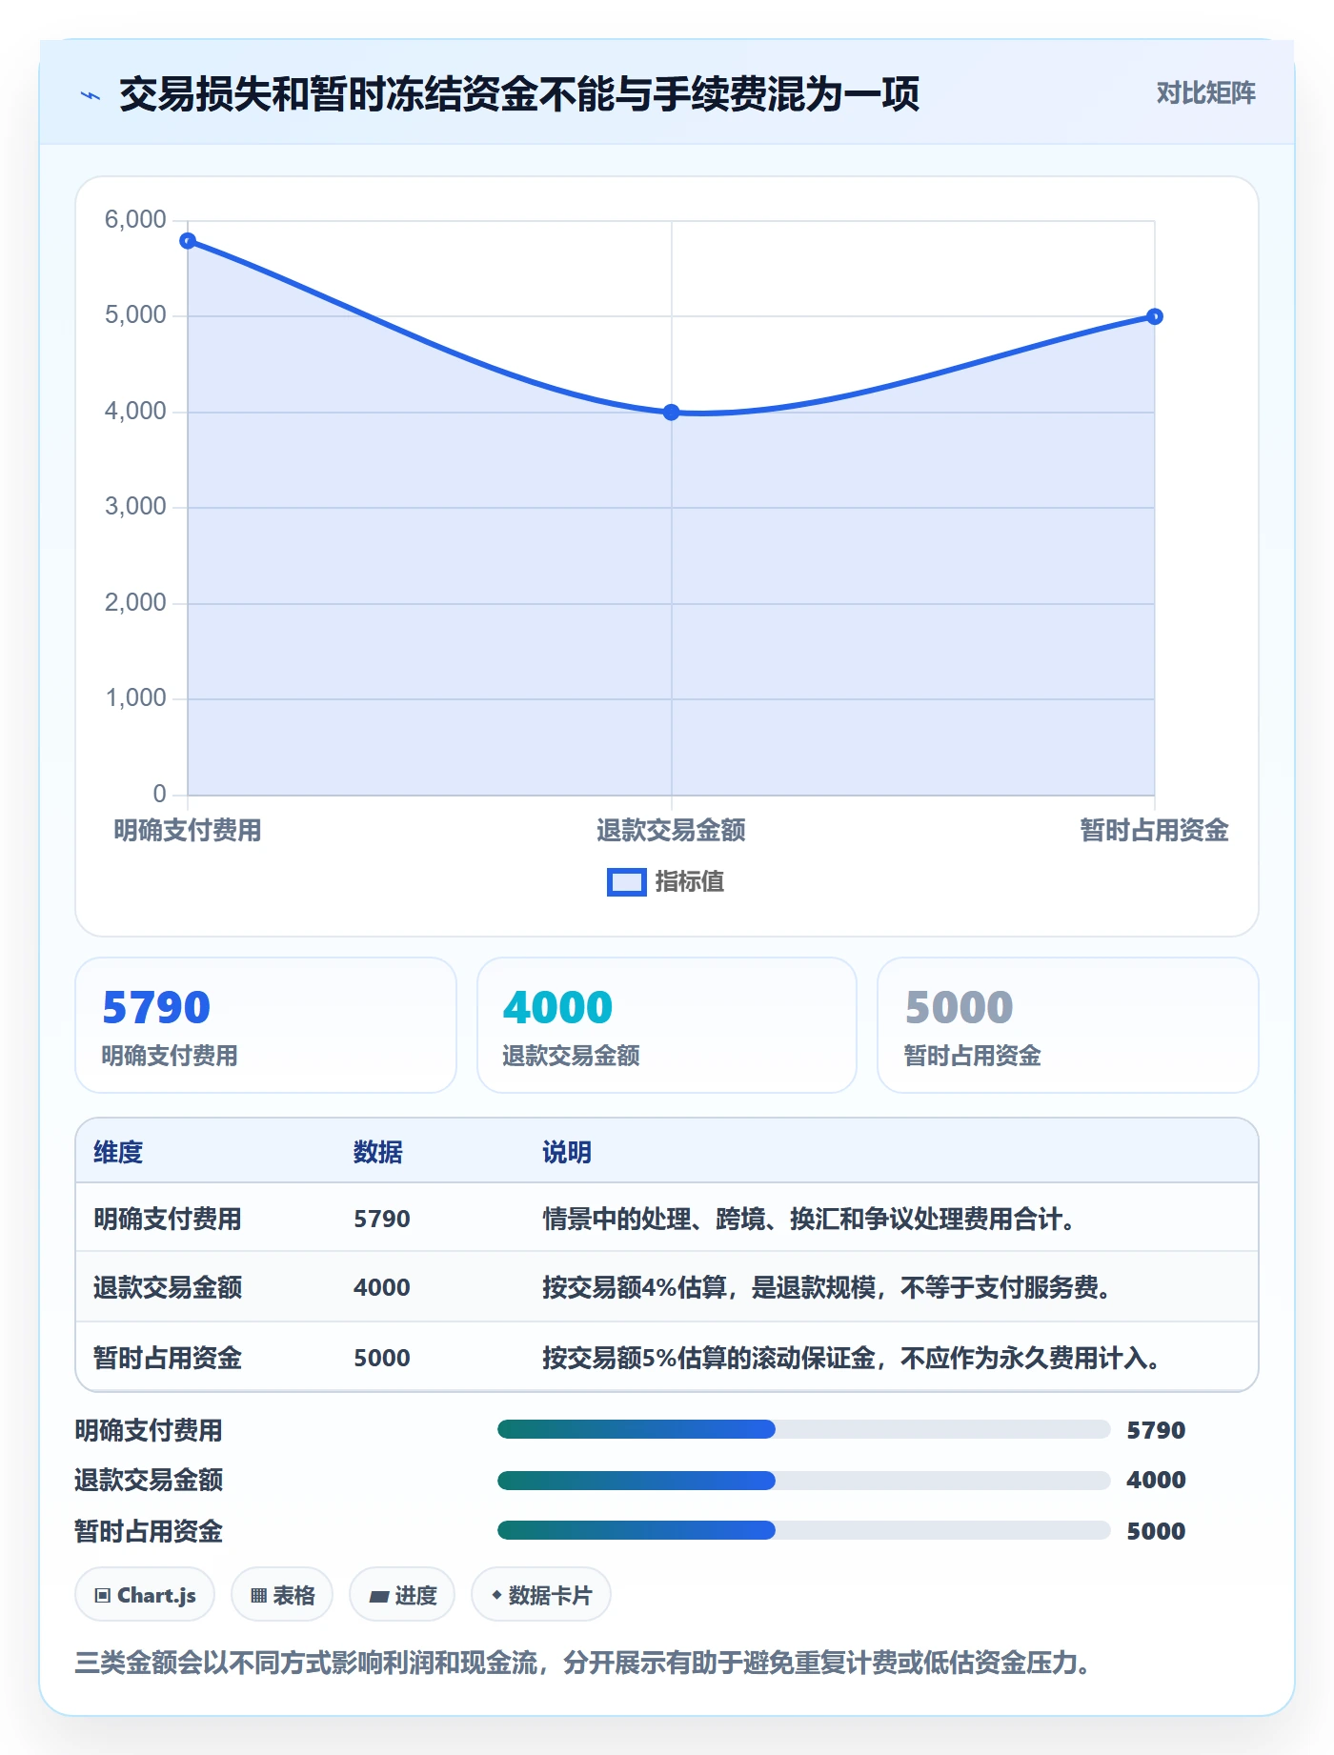Click the 维度 column header
Screen dimensions: 1334x1755
(118, 1152)
